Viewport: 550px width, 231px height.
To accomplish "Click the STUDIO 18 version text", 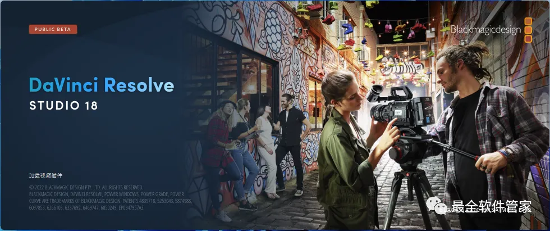I will tap(63, 105).
